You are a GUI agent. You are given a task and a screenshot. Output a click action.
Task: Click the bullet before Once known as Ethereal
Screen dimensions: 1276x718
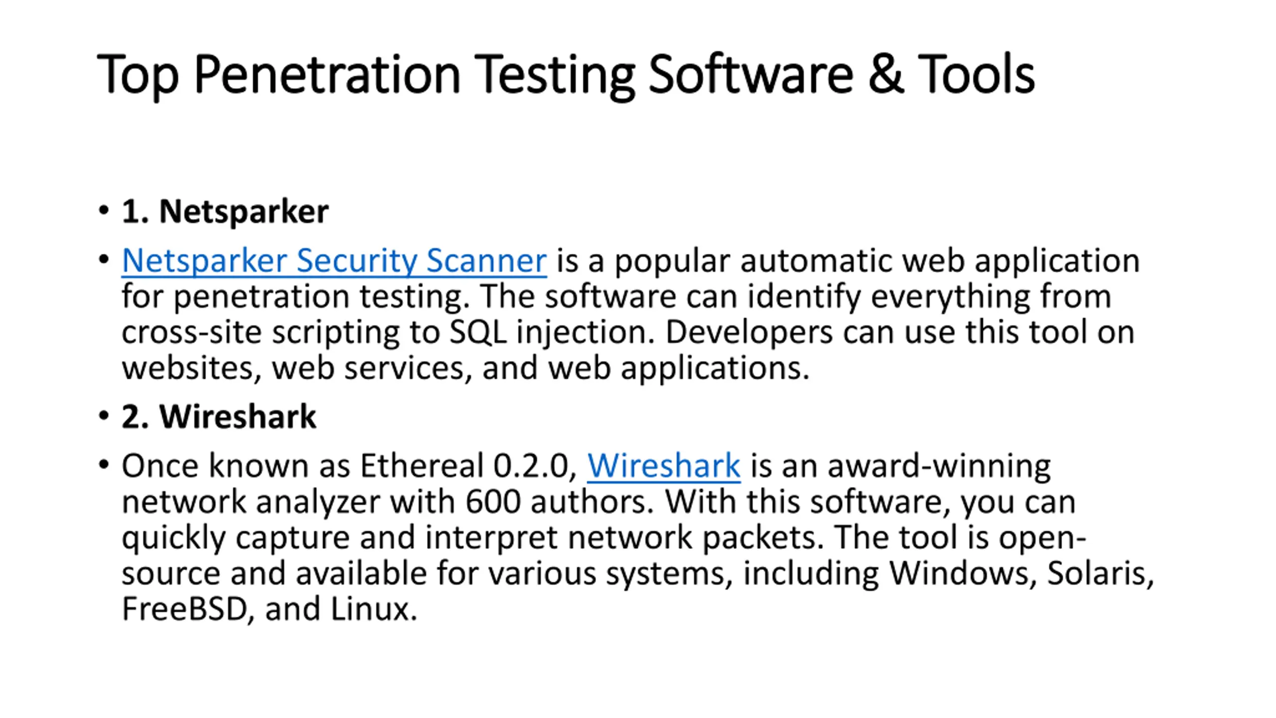pos(104,465)
